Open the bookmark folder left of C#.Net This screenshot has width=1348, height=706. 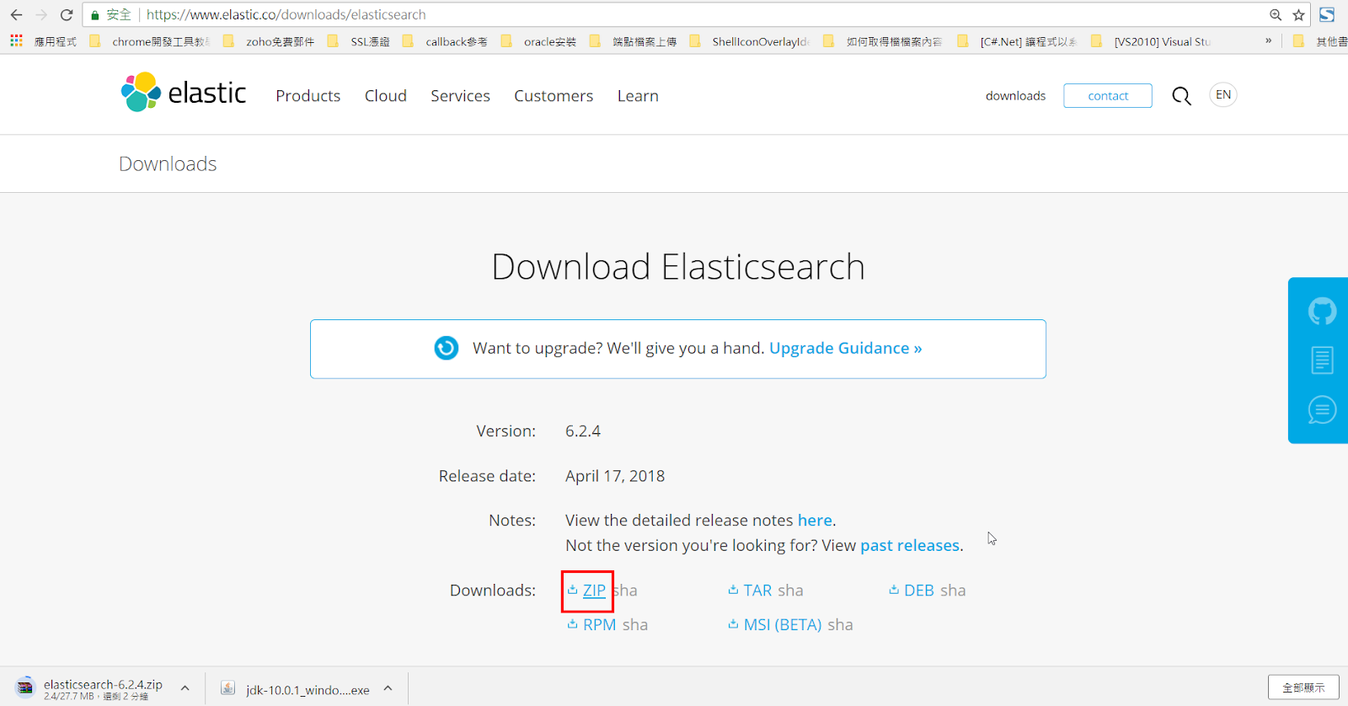(883, 41)
